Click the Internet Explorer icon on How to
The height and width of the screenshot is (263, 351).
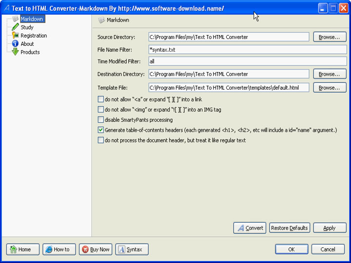coord(49,249)
